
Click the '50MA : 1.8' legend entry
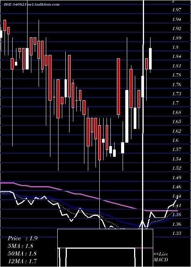22,253
